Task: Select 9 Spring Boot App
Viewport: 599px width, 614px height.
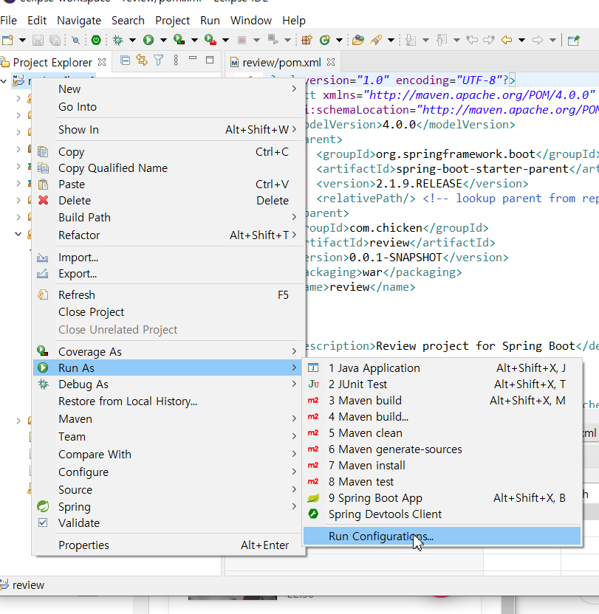Action: click(x=442, y=497)
